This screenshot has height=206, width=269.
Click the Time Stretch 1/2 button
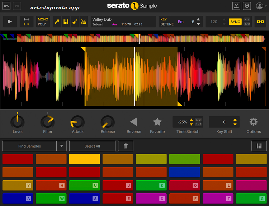198,124
